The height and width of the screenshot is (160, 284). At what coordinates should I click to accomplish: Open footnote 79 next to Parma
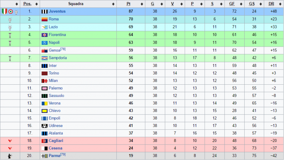tap(63, 155)
